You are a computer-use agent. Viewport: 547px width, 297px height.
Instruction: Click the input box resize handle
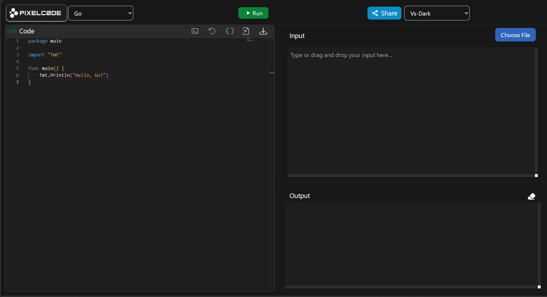click(x=536, y=176)
